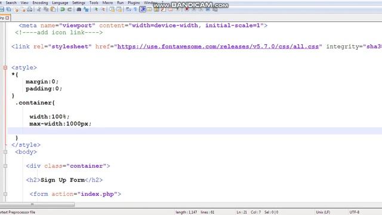The height and width of the screenshot is (215, 382).
Task: Toggle synchronized vertical scrolling icon
Action: pos(112,10)
